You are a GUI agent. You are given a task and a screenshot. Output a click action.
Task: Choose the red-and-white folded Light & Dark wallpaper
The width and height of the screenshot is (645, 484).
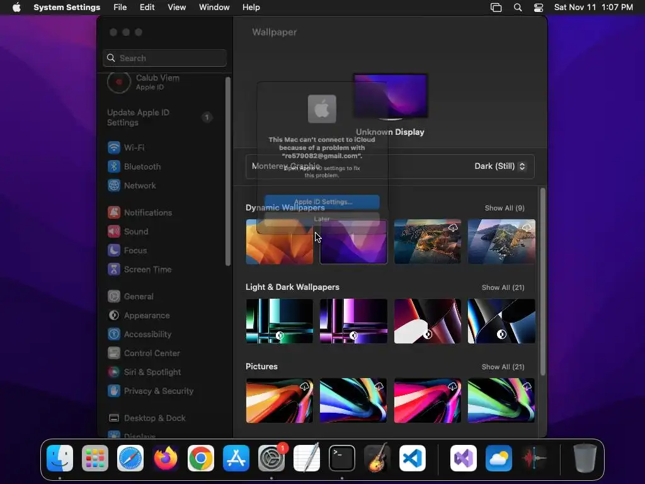428,321
